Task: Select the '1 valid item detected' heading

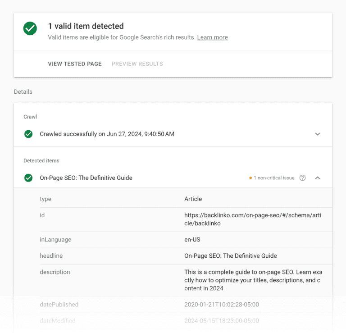Action: click(86, 26)
